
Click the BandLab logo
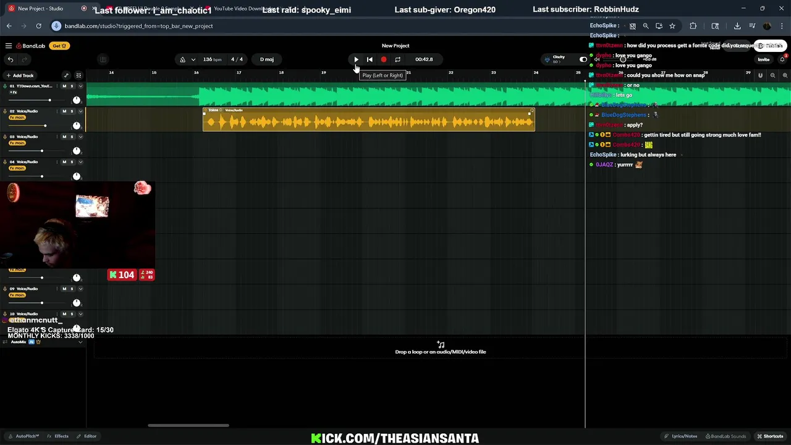coord(31,46)
